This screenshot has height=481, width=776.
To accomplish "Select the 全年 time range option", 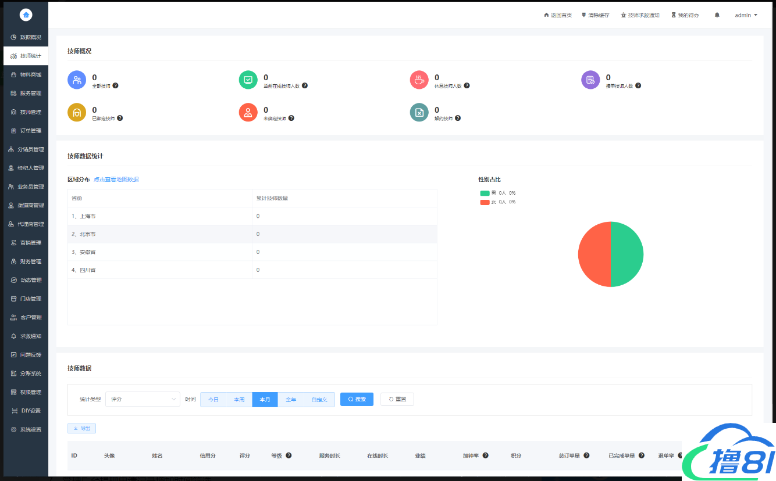I will (291, 400).
